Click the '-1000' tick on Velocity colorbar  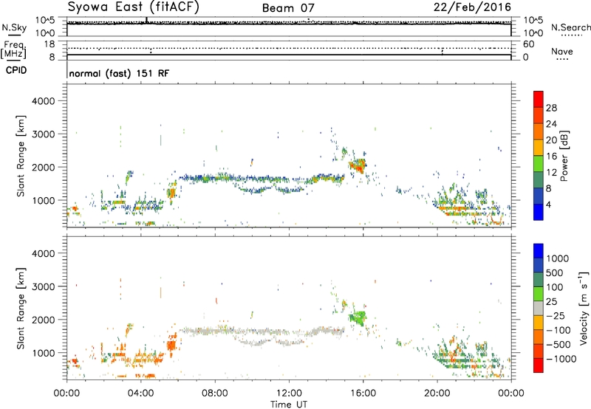pyautogui.click(x=561, y=359)
